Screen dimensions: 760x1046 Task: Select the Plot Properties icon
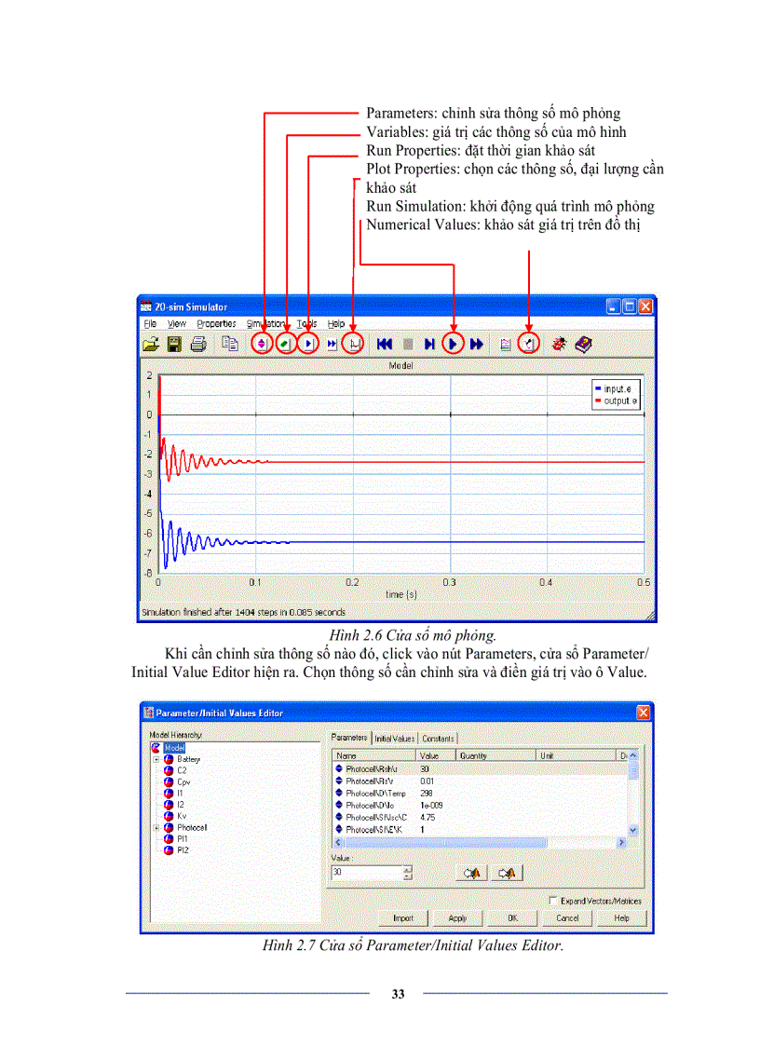[x=354, y=343]
